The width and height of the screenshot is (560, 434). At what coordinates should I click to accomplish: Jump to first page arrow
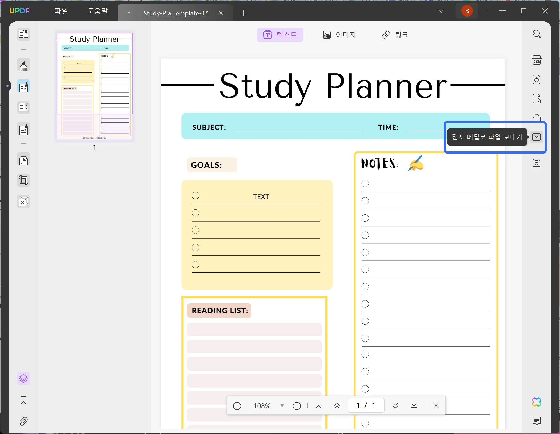coord(318,406)
